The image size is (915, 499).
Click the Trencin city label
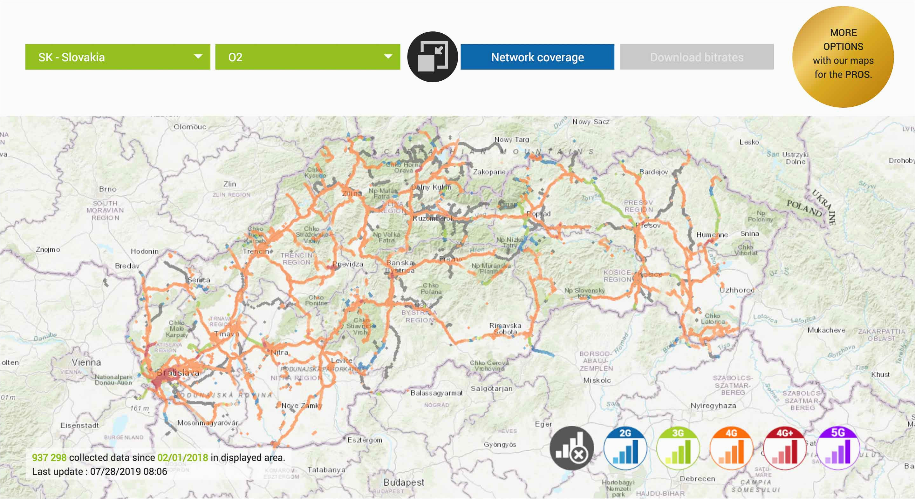pyautogui.click(x=256, y=251)
